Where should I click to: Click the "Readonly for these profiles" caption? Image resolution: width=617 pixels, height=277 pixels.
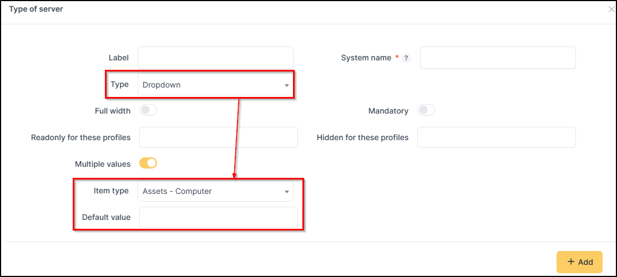coord(81,137)
